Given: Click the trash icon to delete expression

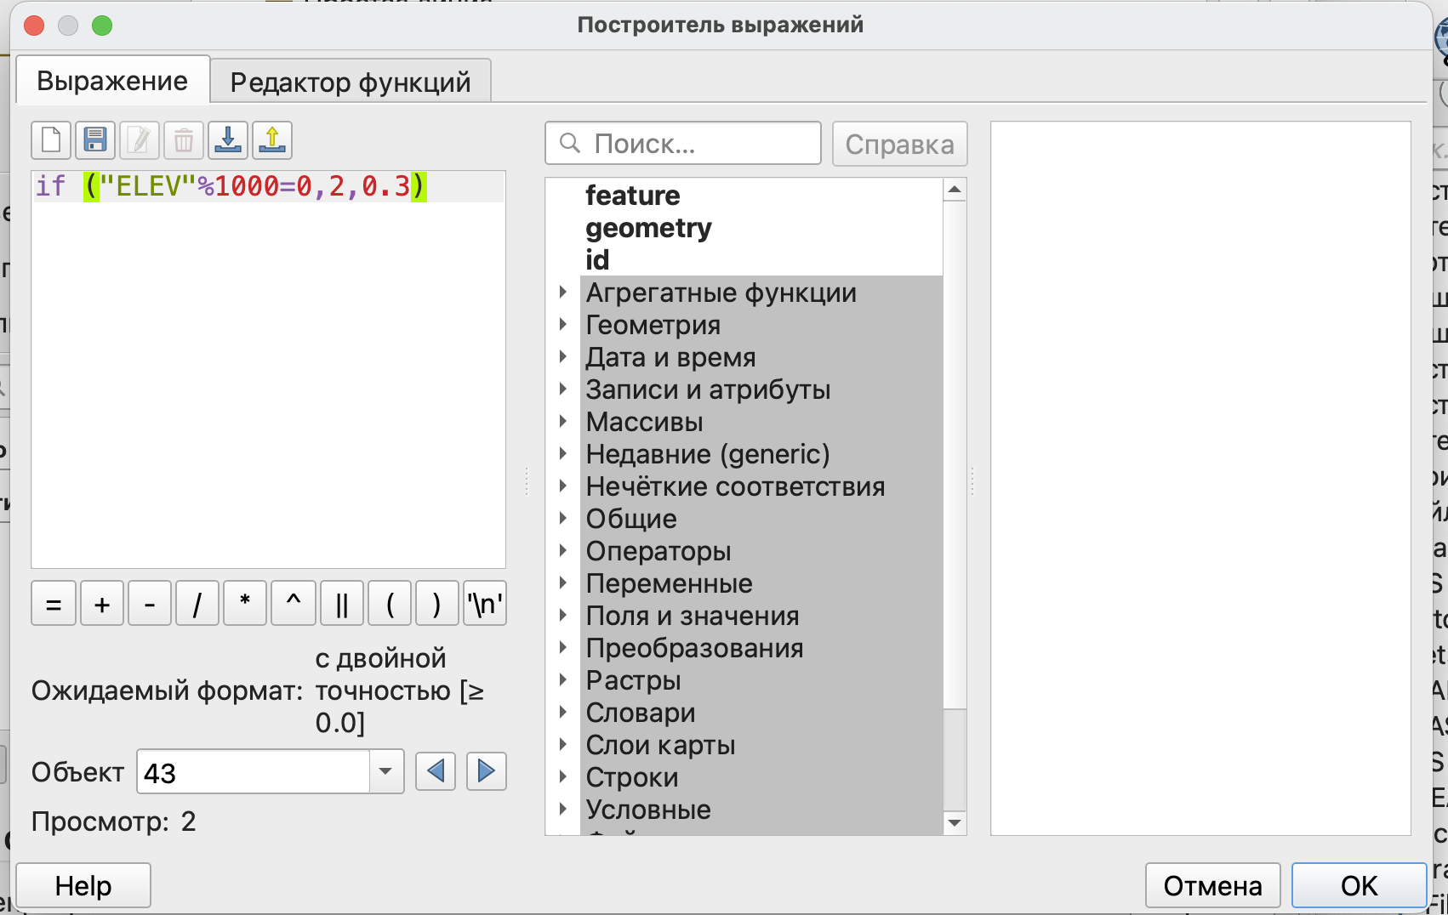Looking at the screenshot, I should (x=184, y=140).
